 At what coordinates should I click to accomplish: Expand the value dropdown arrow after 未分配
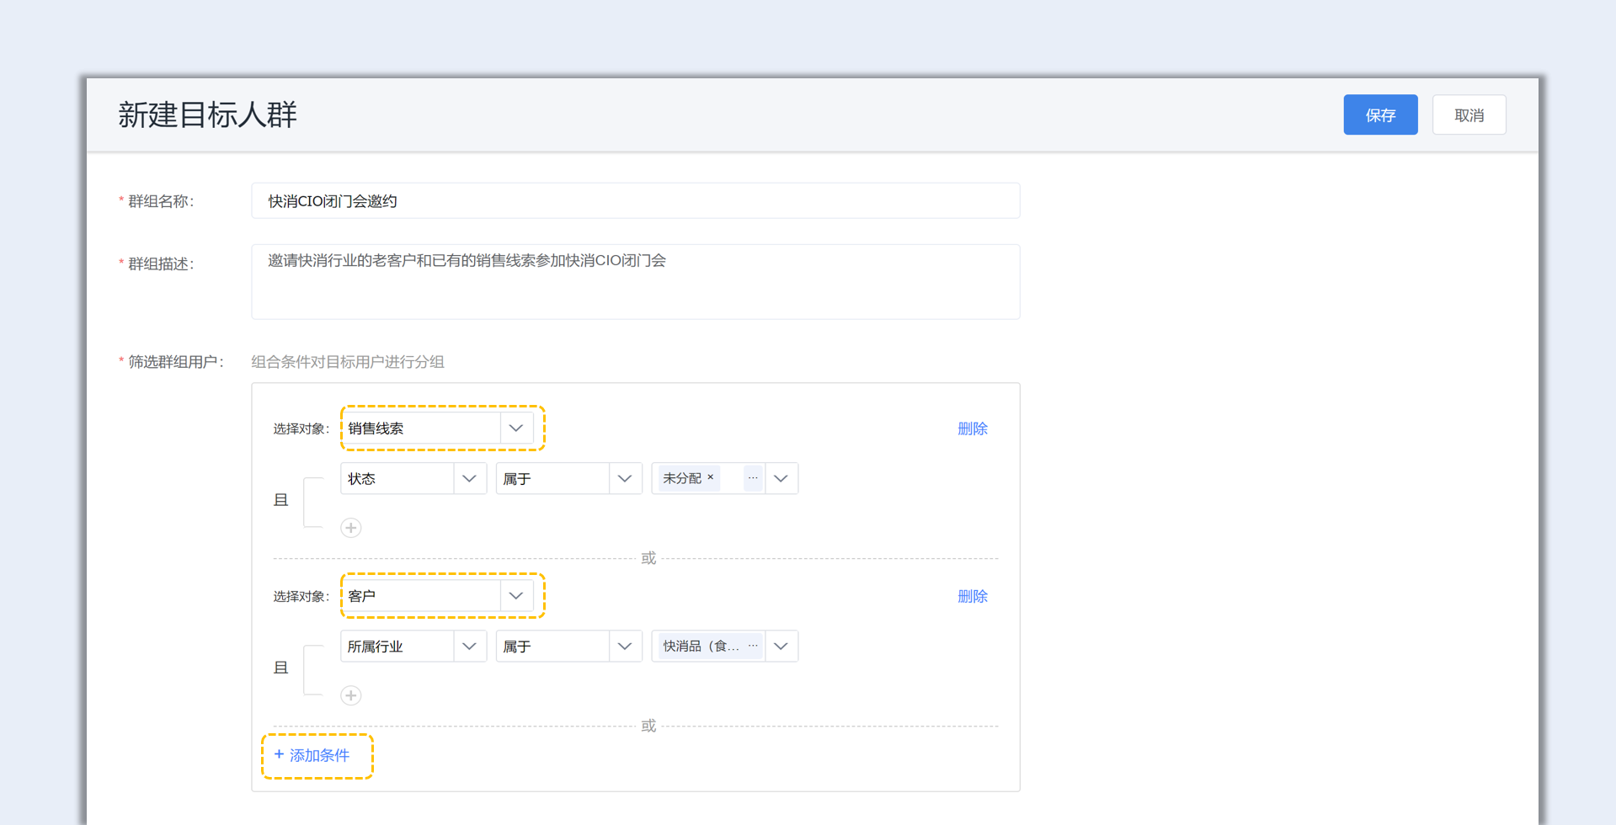click(x=781, y=479)
